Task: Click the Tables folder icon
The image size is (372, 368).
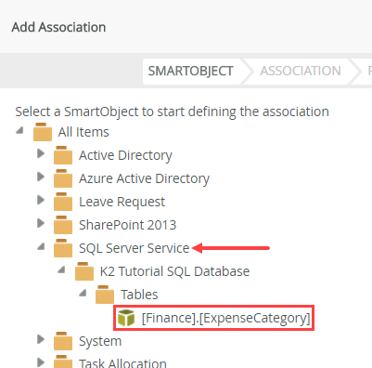Action: (105, 295)
